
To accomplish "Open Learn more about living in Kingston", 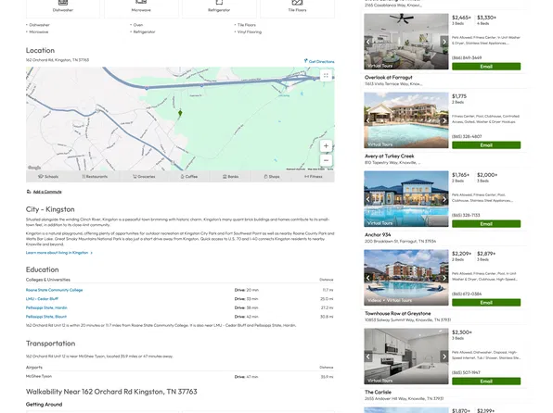I will [58, 253].
